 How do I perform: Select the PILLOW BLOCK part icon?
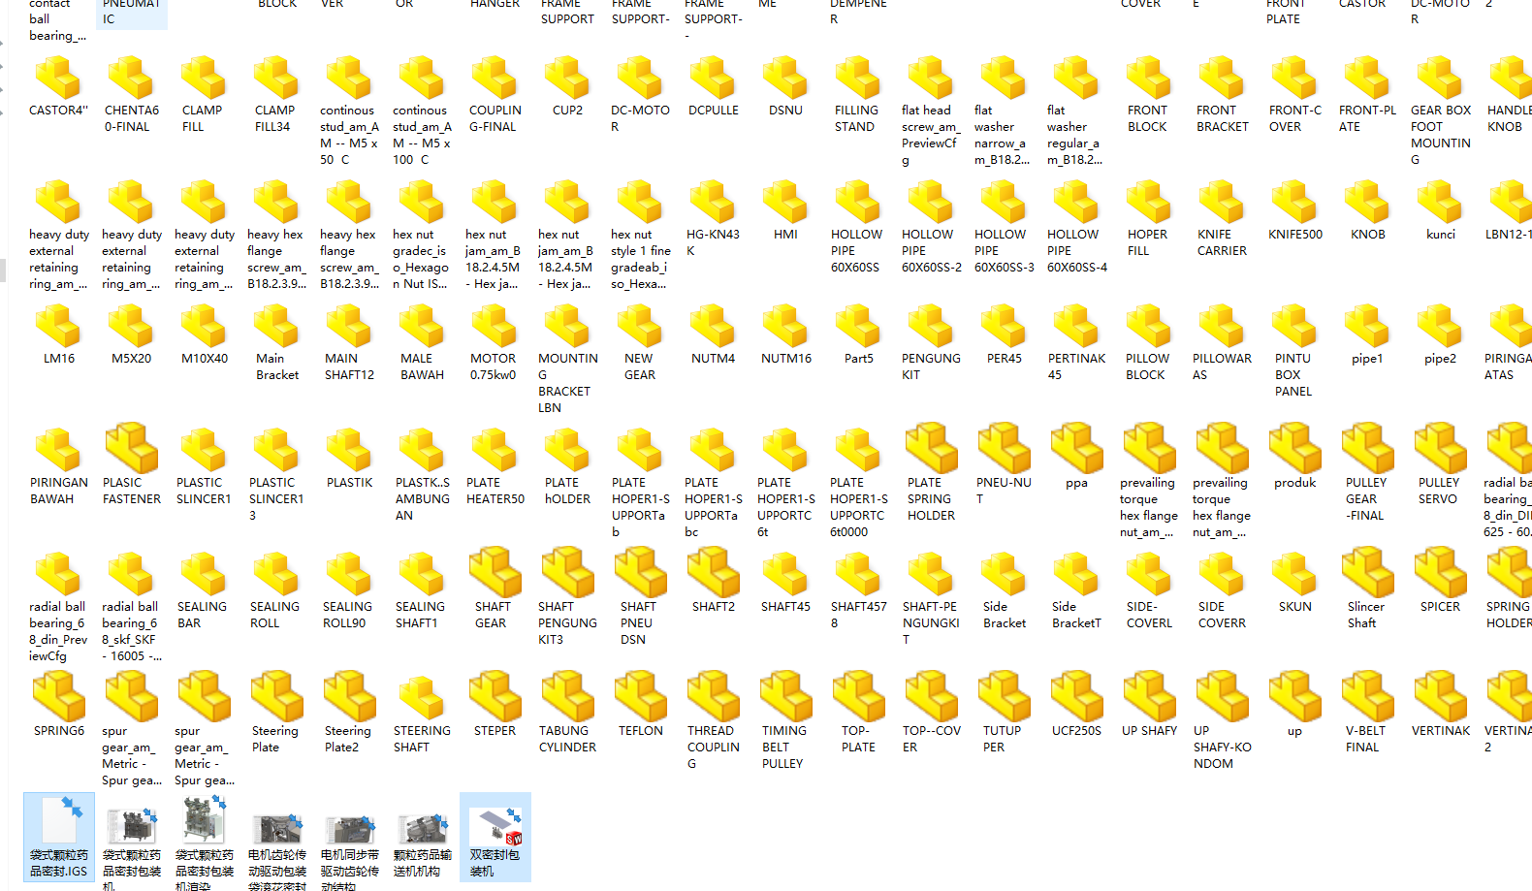point(1149,326)
